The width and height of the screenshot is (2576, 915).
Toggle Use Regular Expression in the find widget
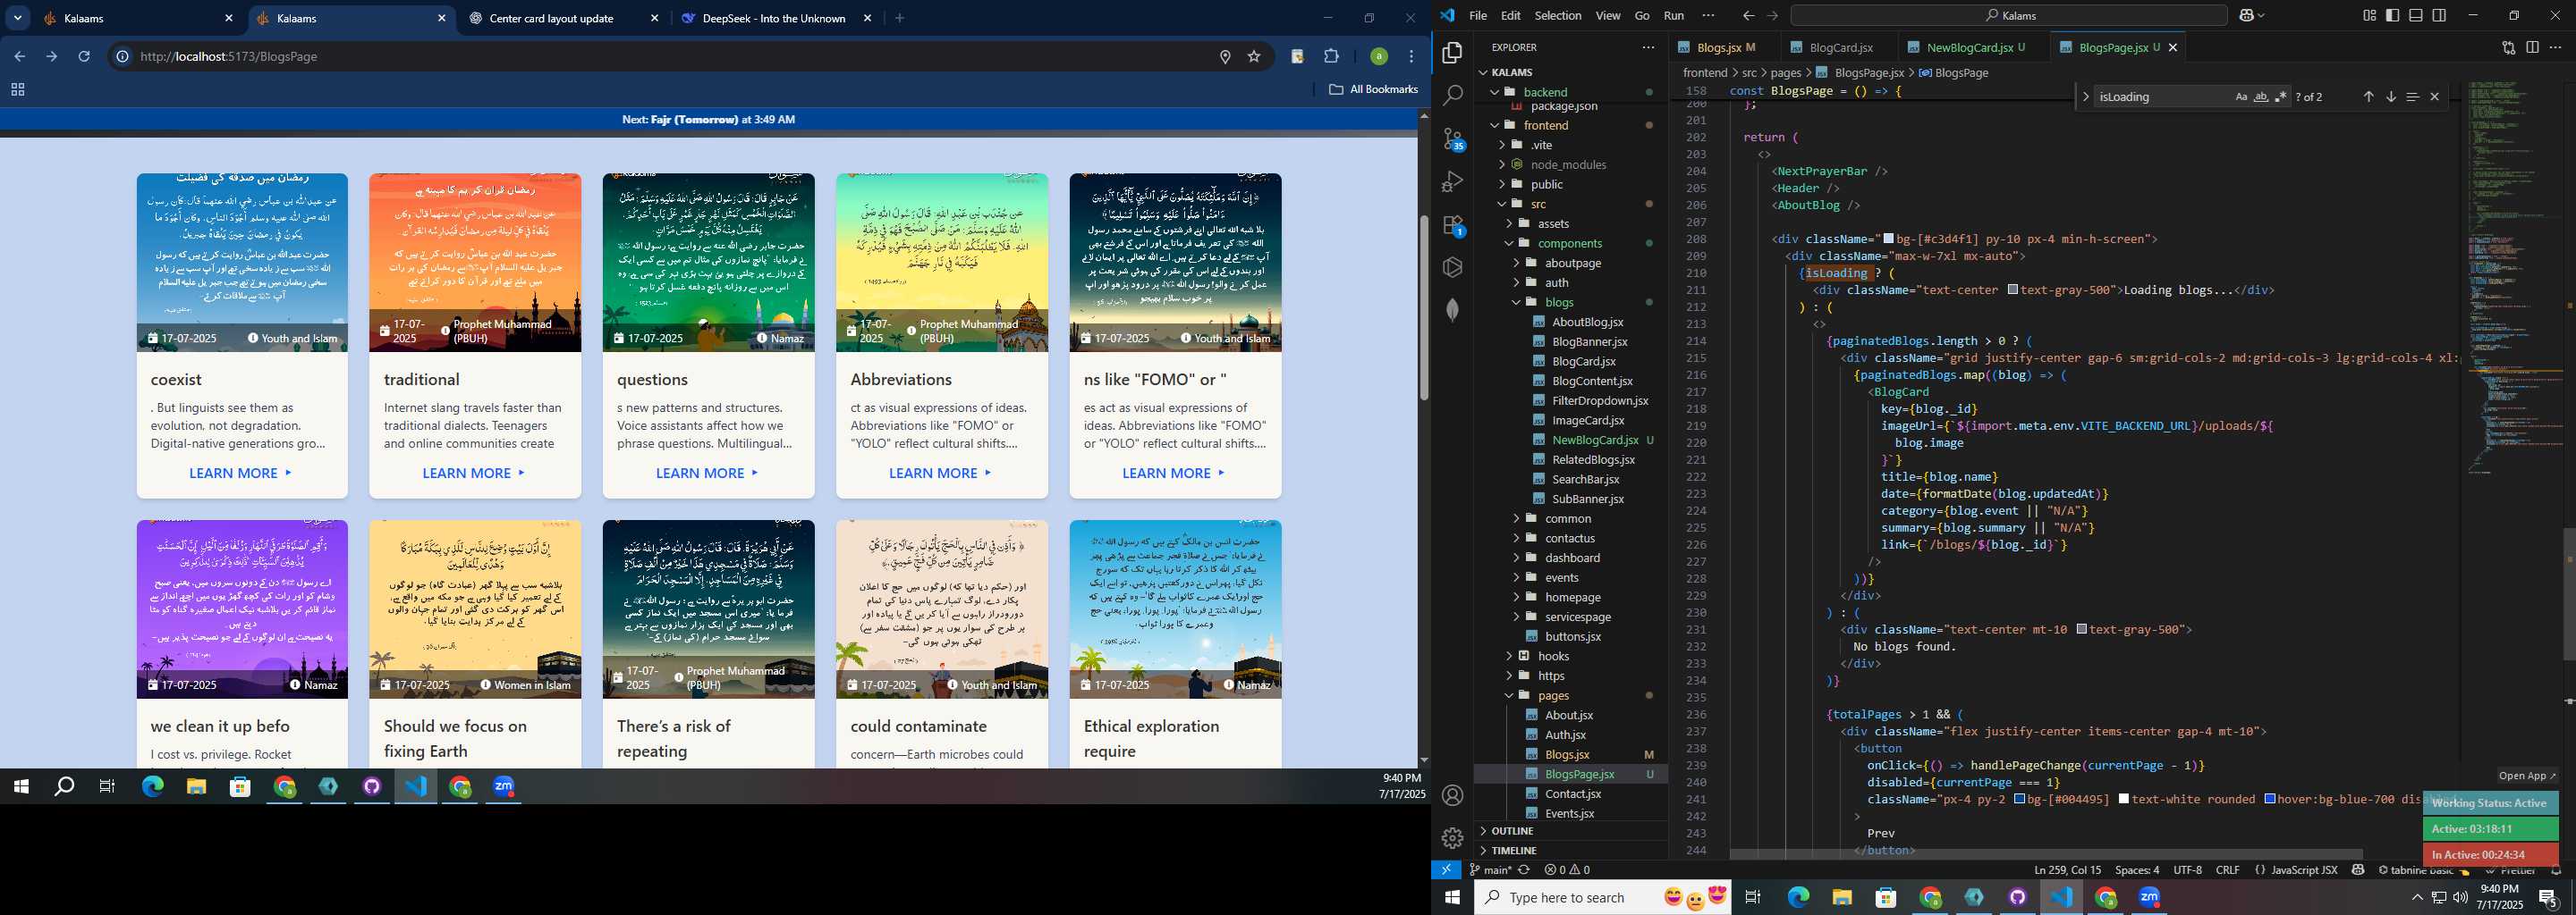click(2280, 97)
